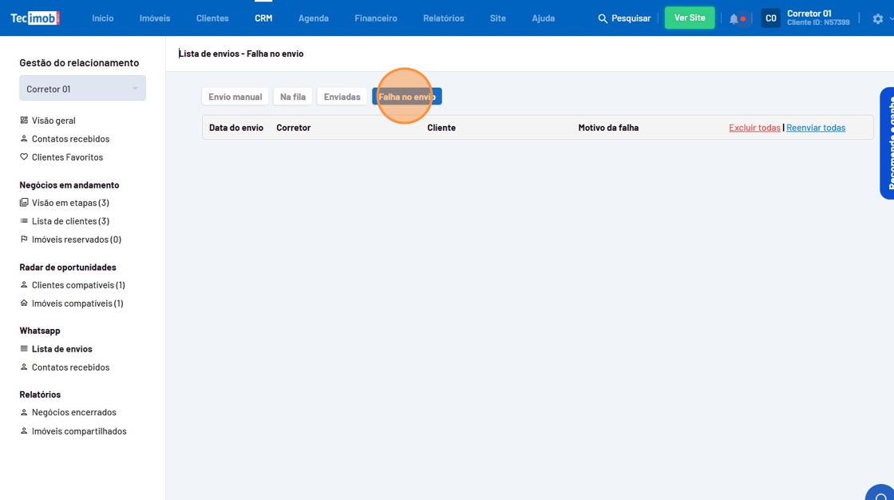Click the search magnifier Pesquisar
This screenshot has width=894, height=500.
pyautogui.click(x=624, y=18)
